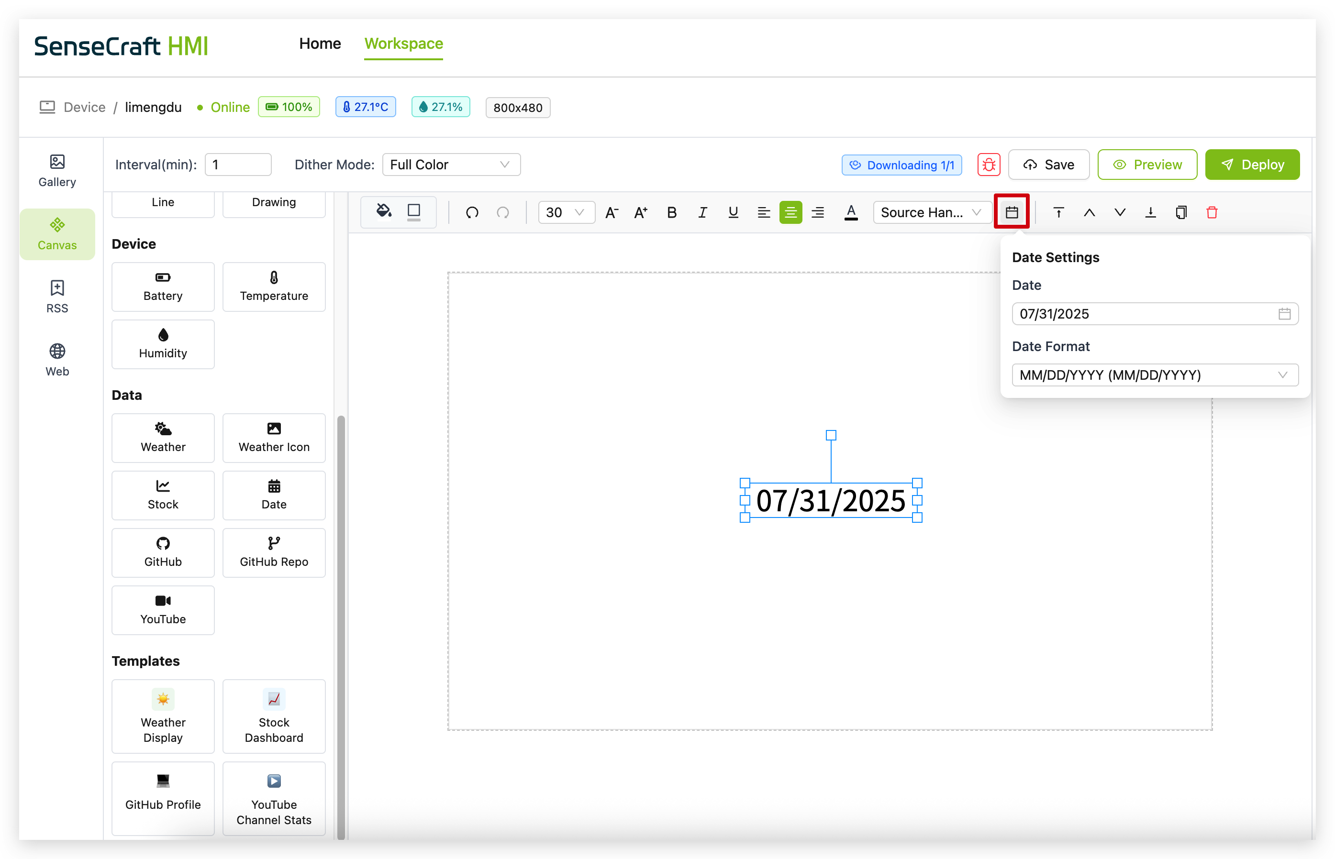Add the Temperature device widget
This screenshot has height=859, width=1335.
273,286
